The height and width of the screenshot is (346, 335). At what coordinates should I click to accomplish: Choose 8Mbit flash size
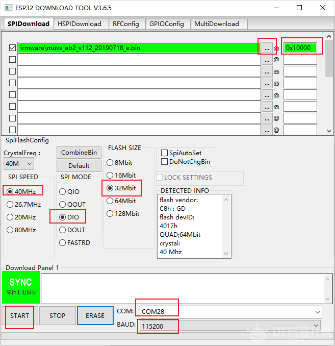click(x=119, y=163)
